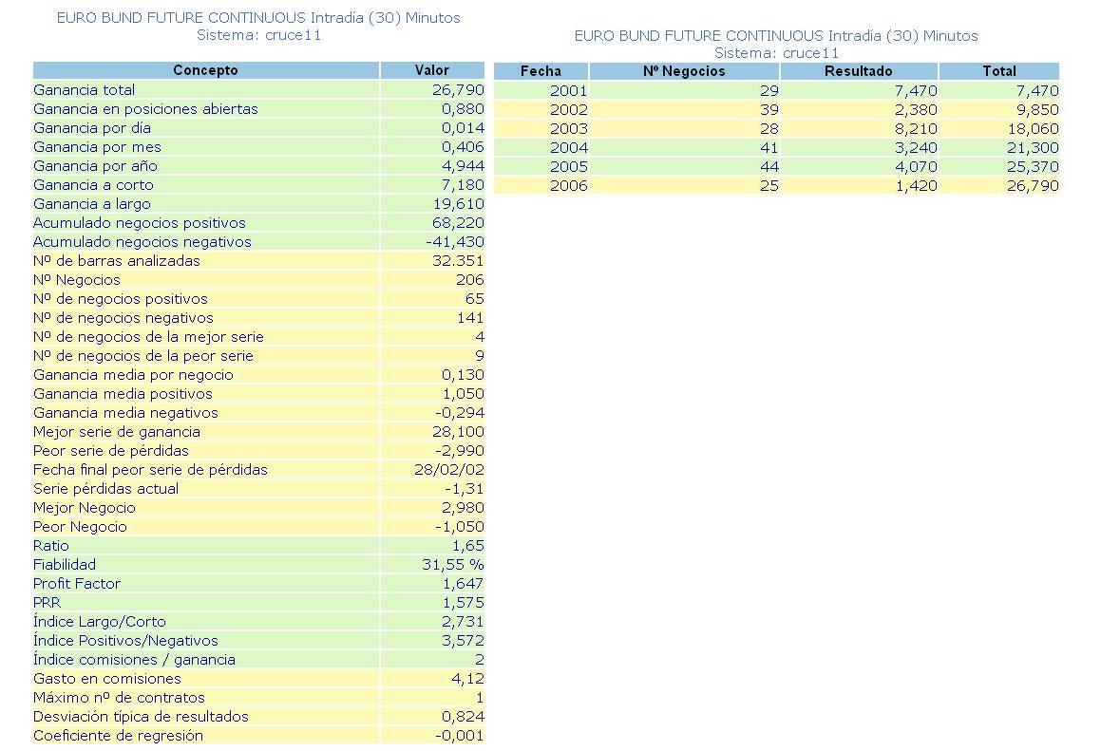Select "Ganancia media negativos" label
The image size is (1120, 751).
[125, 413]
